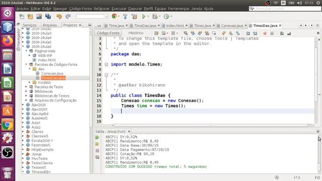Expand the Pacotes de Teste node
Screen dimensions: 322x181
26,87
